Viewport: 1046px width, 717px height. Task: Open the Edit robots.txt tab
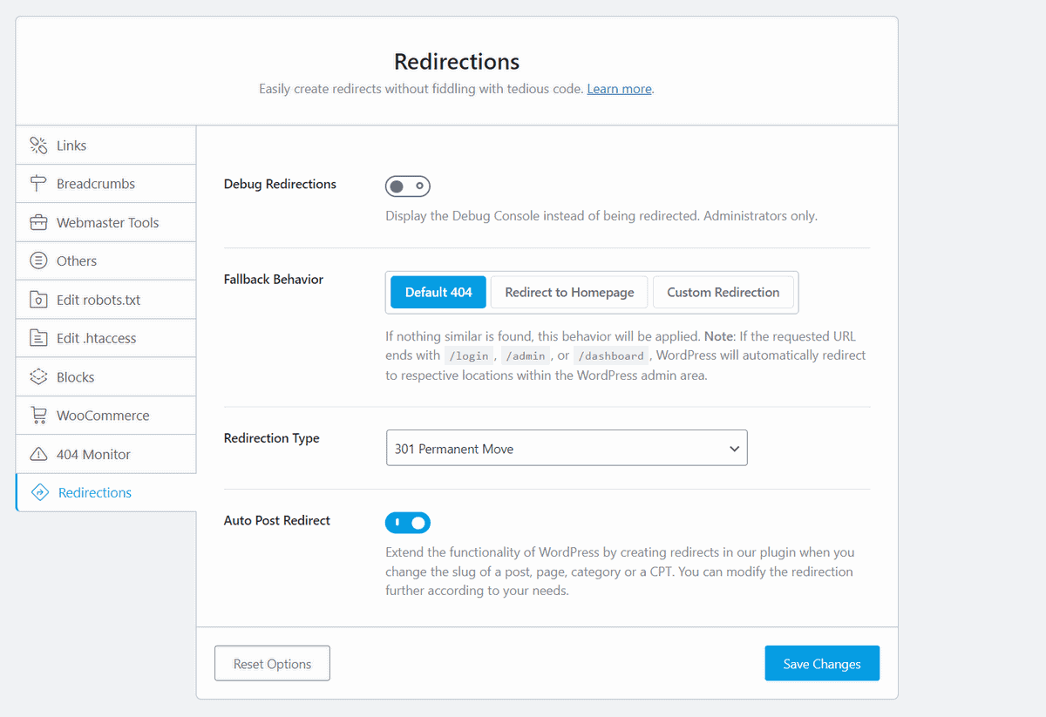105,300
